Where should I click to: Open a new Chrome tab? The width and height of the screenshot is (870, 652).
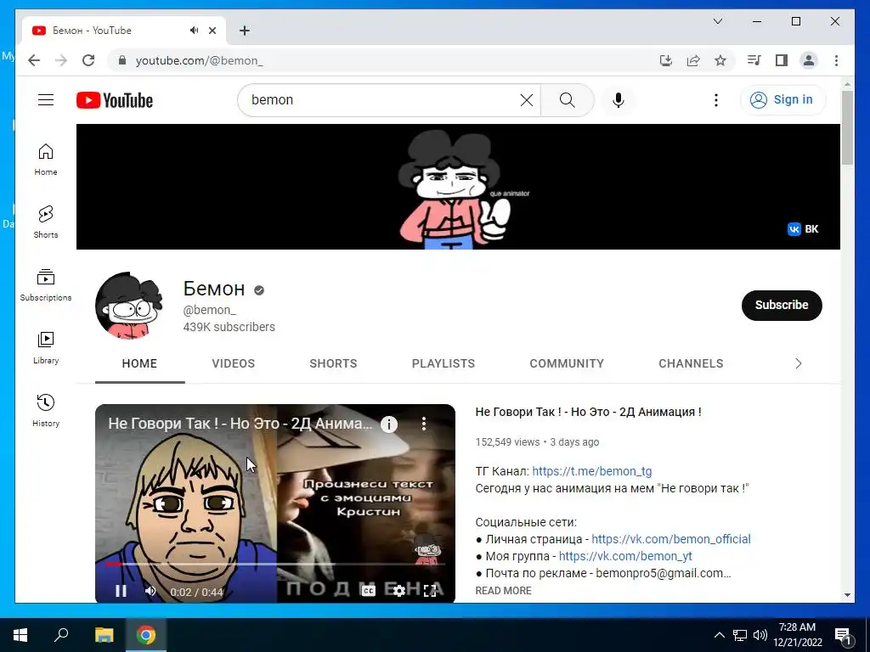(245, 31)
